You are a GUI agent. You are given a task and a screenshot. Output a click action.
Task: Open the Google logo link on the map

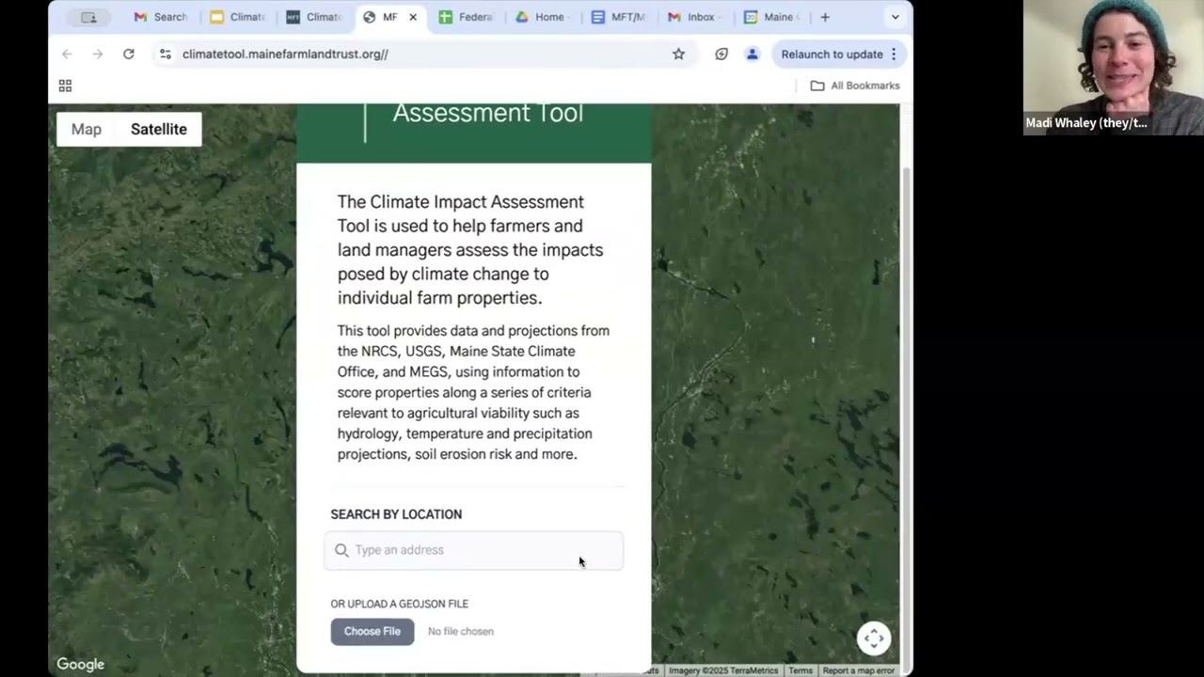point(81,664)
